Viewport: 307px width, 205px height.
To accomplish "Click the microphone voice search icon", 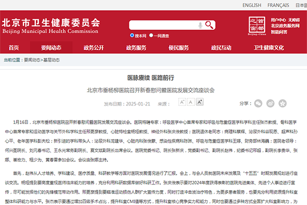I will pos(200,25).
